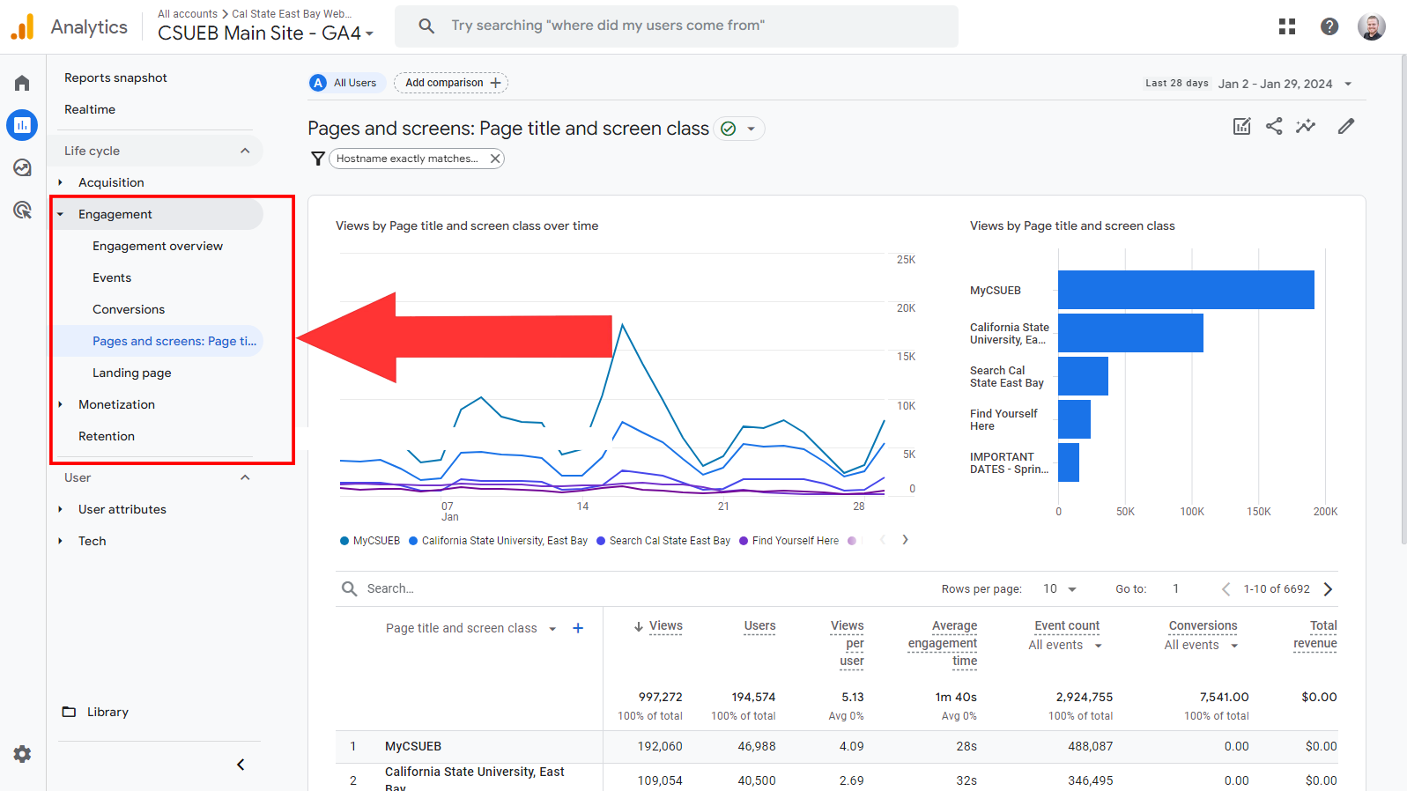Open report title dropdown arrow
The width and height of the screenshot is (1407, 791).
point(752,129)
